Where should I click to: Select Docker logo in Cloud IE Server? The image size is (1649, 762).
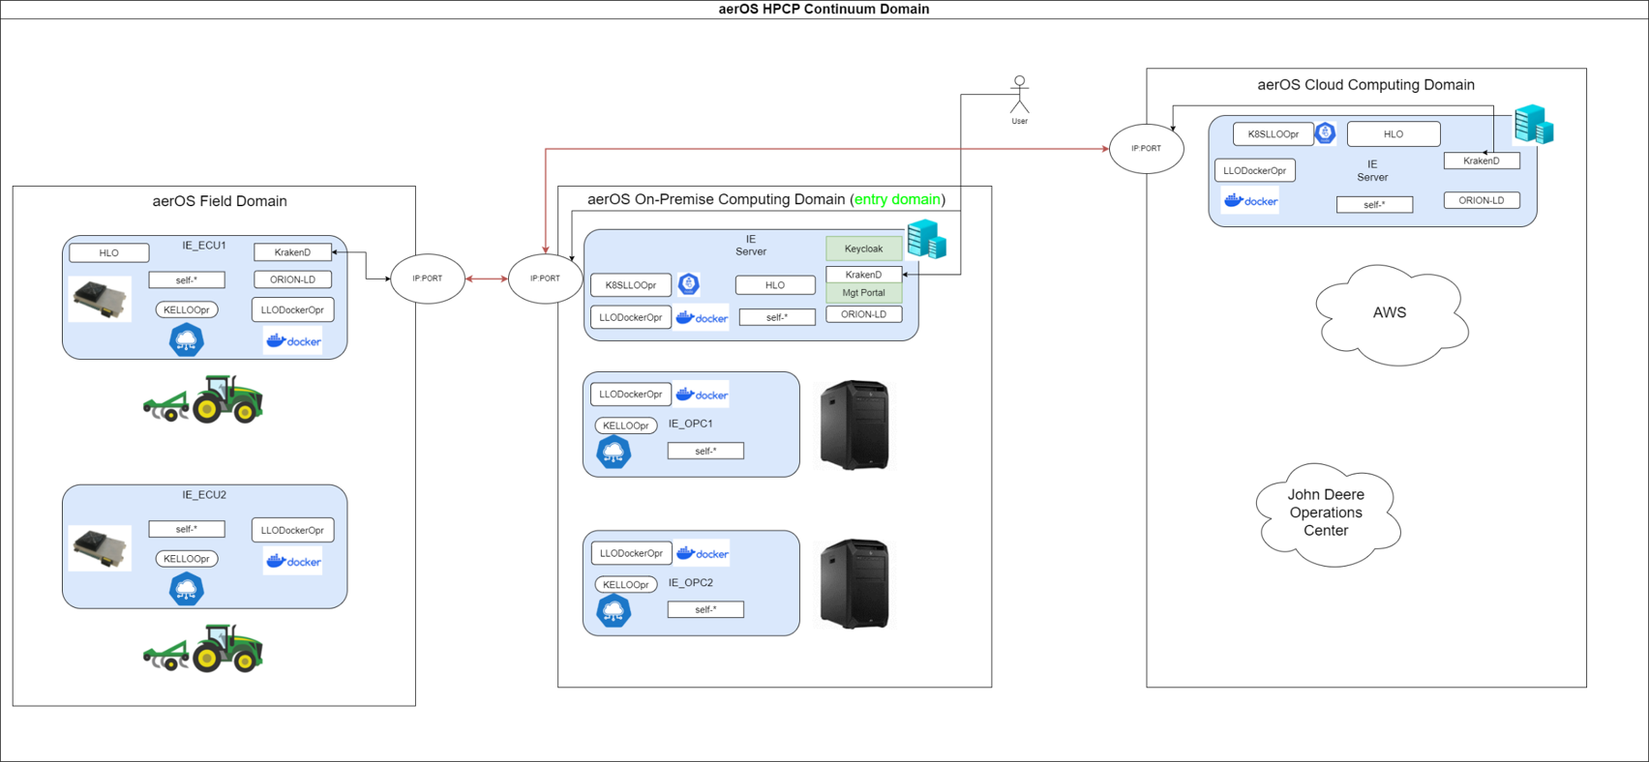[1250, 201]
